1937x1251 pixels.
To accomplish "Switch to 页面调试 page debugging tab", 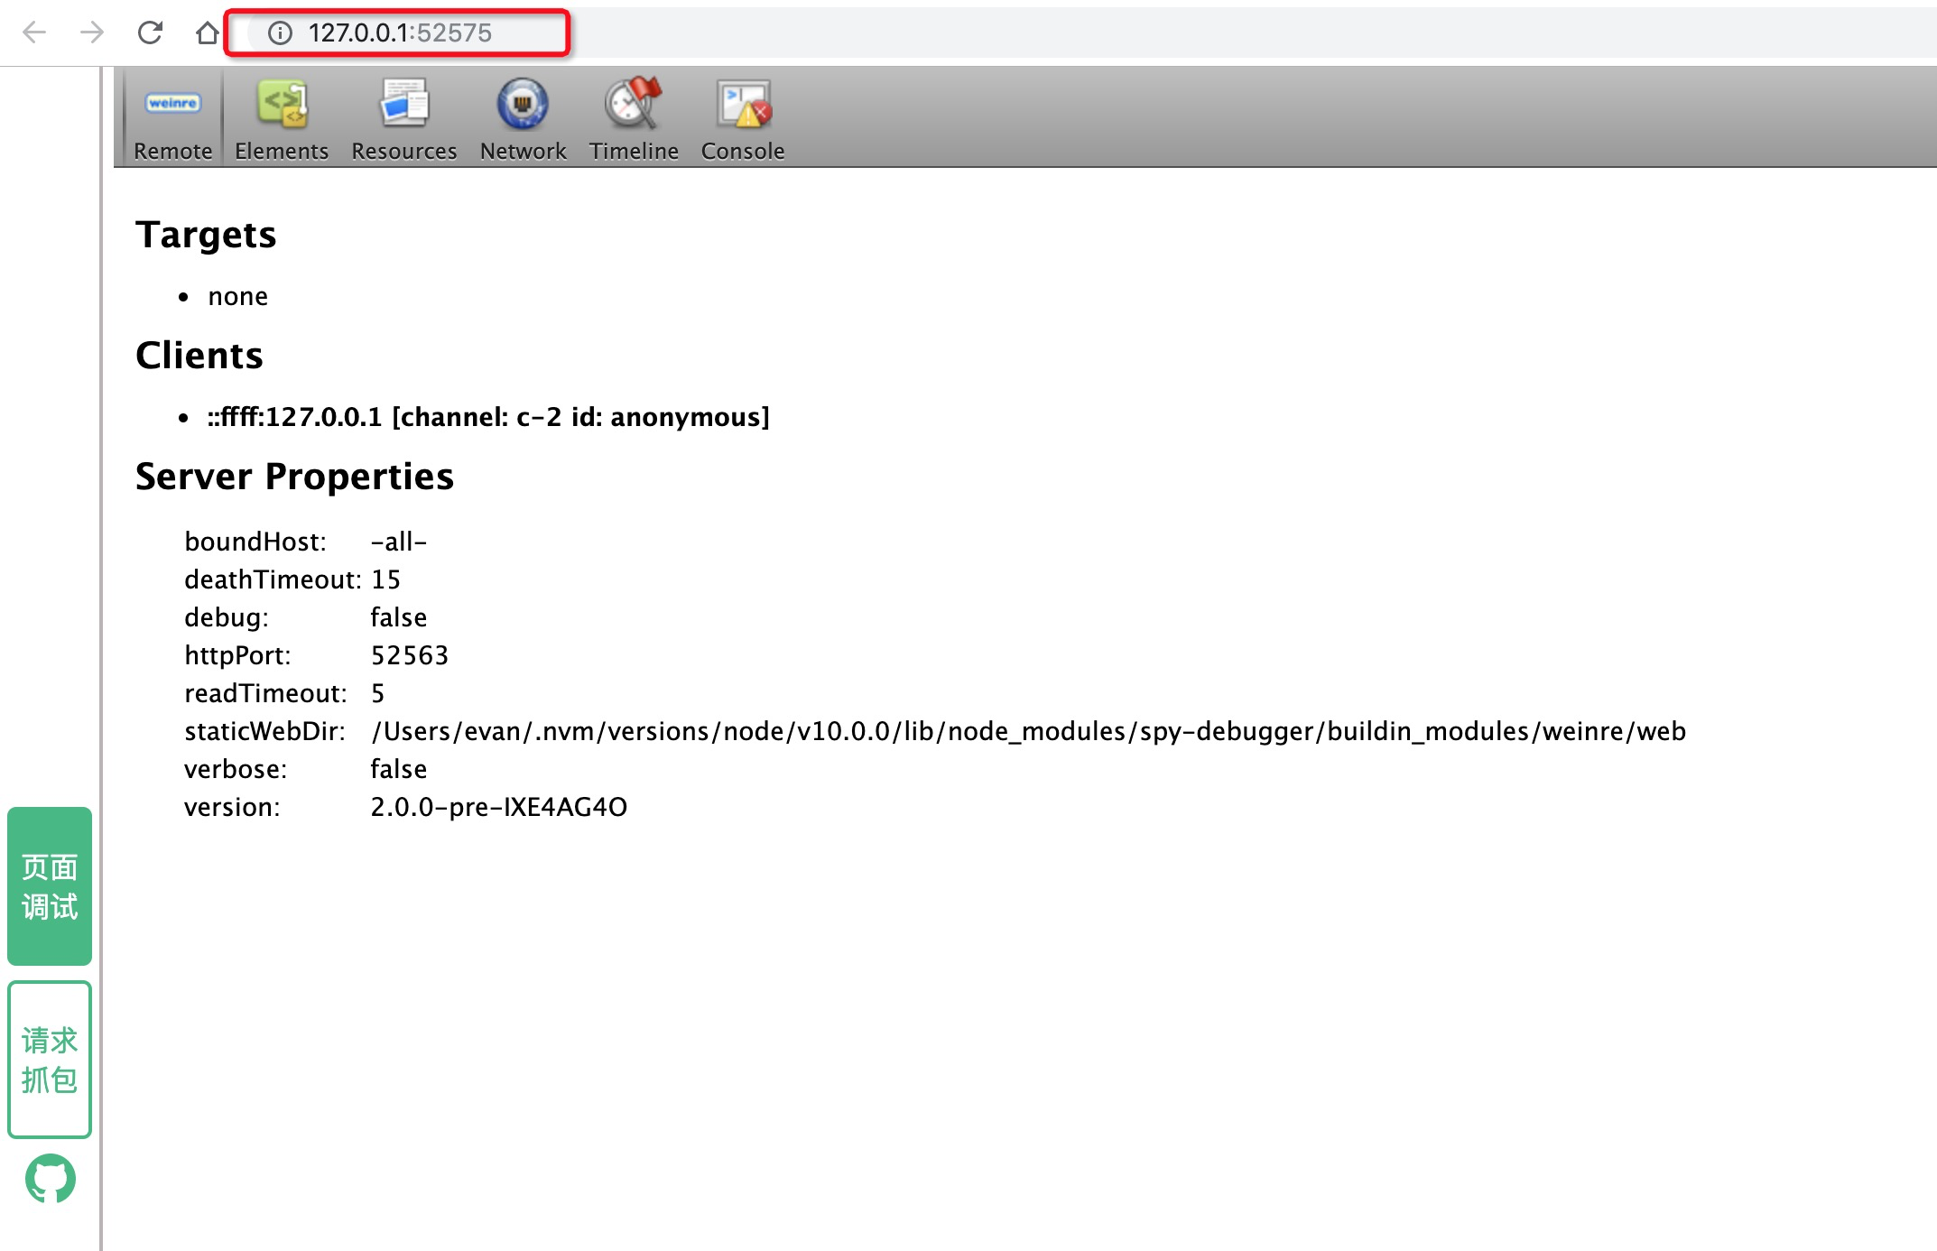I will pyautogui.click(x=50, y=886).
